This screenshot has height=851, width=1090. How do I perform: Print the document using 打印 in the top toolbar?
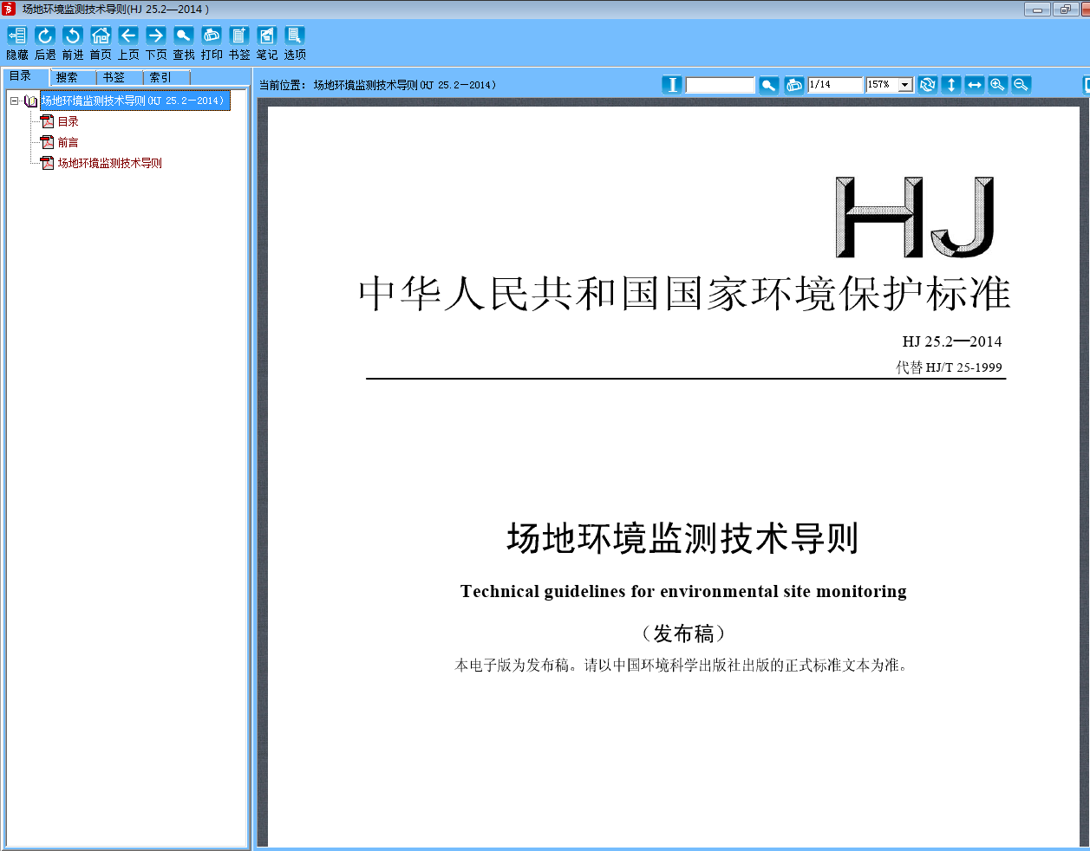pos(212,43)
